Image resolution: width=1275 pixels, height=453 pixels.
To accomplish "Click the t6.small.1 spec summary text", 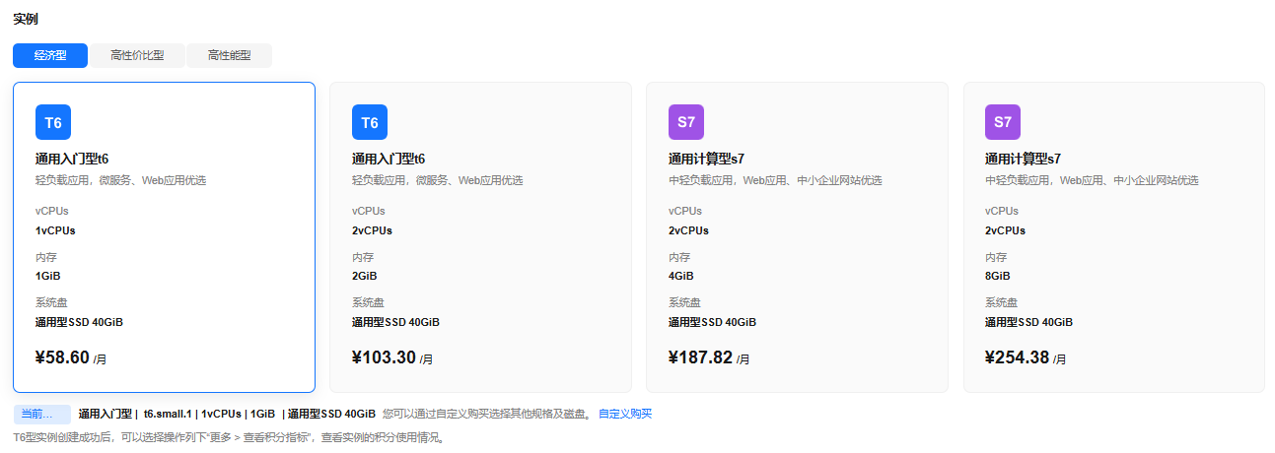I will click(169, 414).
